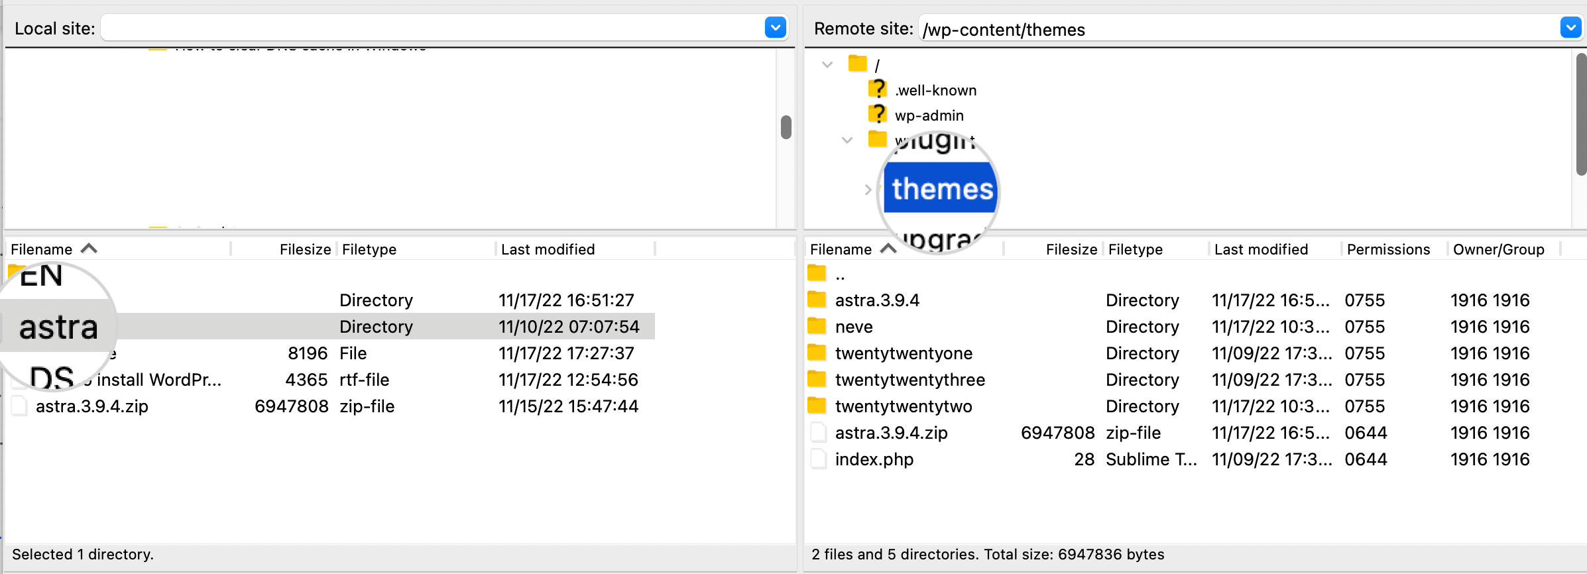1587x574 pixels.
Task: Click the twentytwentyone folder icon
Action: (817, 353)
